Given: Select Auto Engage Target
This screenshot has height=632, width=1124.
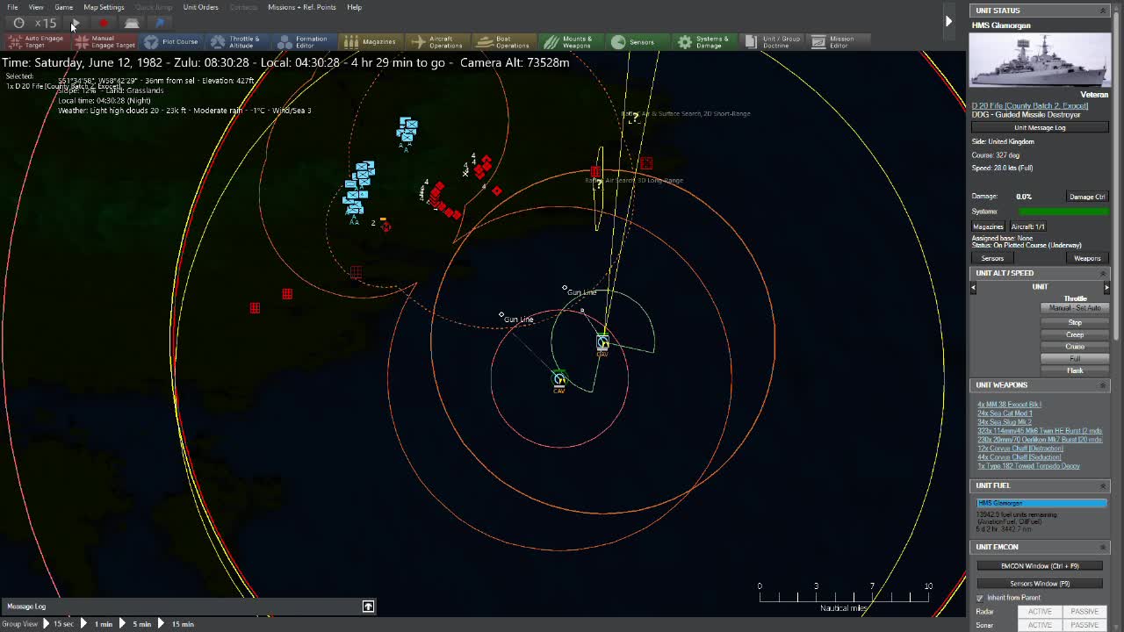Looking at the screenshot, I should coord(36,42).
